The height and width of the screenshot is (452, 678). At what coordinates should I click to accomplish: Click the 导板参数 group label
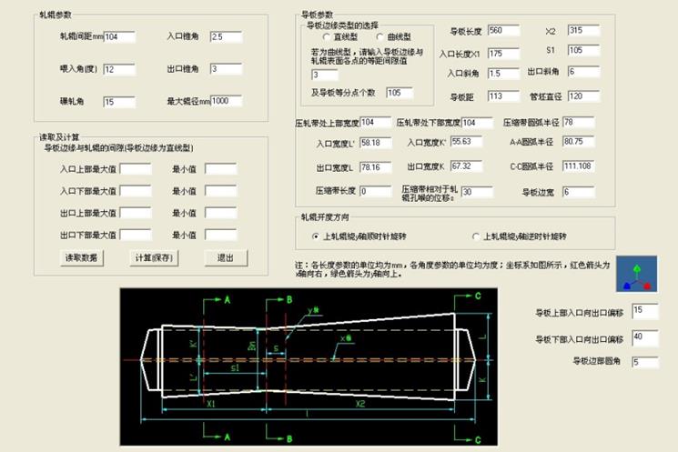318,15
